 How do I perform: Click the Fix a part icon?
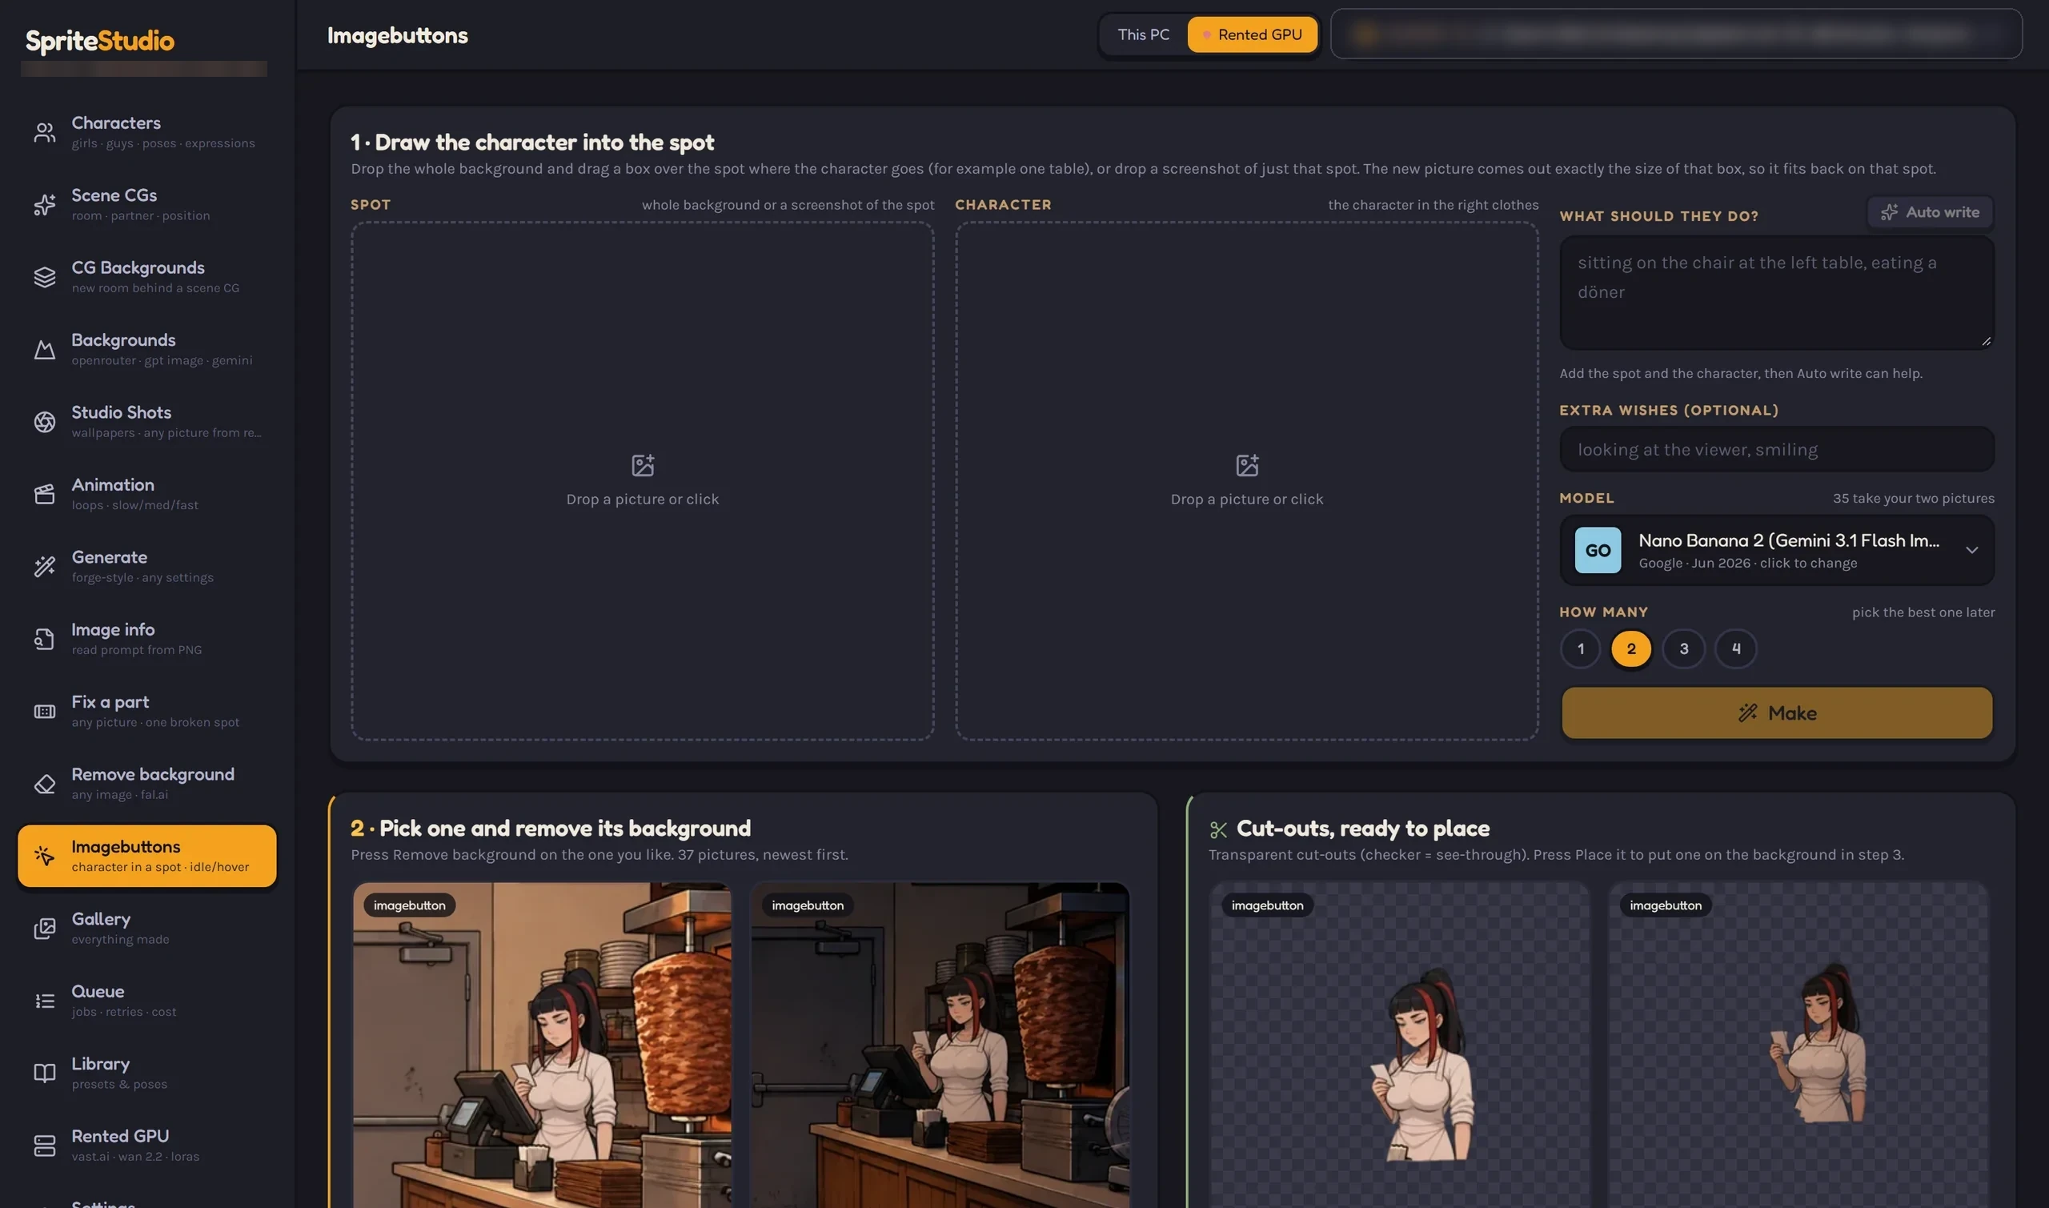pyautogui.click(x=45, y=712)
